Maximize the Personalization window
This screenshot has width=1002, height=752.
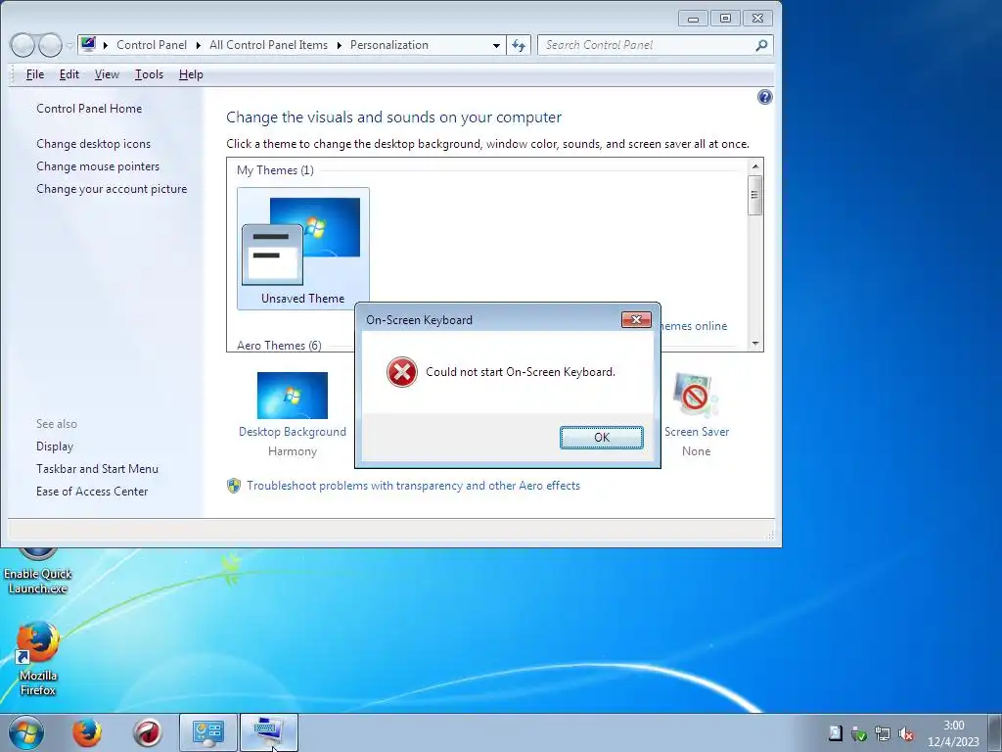coord(725,18)
